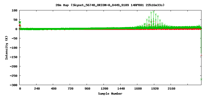The image size is (206, 96).
Task: Click the x-axis tick label 1440
Action: tap(121, 89)
